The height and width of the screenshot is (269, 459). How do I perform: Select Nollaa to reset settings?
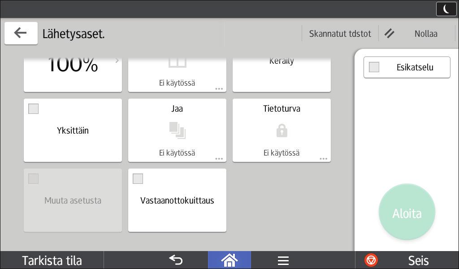(x=426, y=34)
